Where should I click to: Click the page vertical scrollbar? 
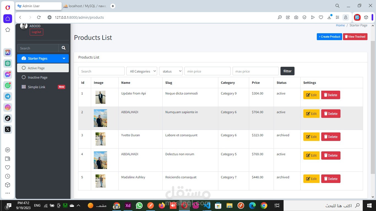[373, 107]
